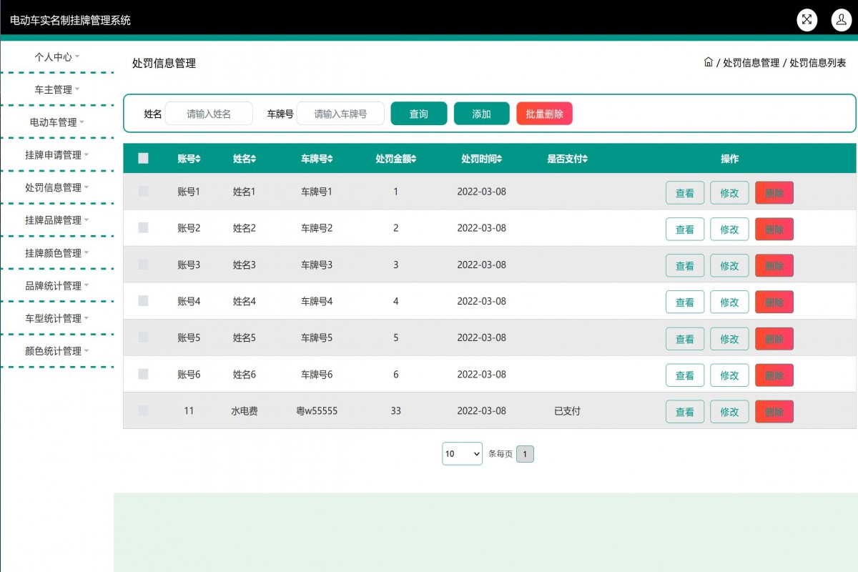Click the 查询 search button

tap(418, 113)
